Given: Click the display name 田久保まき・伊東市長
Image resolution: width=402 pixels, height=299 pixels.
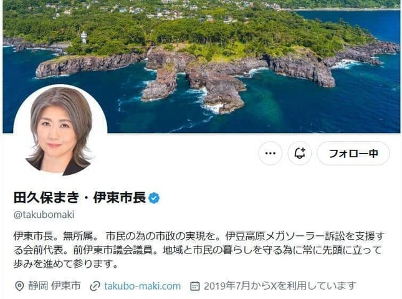Looking at the screenshot, I should [80, 197].
